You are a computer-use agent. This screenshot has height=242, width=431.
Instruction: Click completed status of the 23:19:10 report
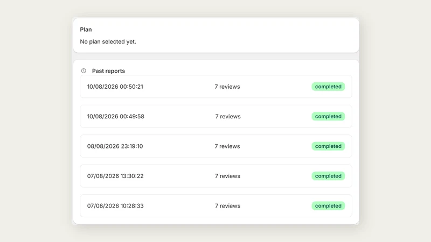click(328, 146)
